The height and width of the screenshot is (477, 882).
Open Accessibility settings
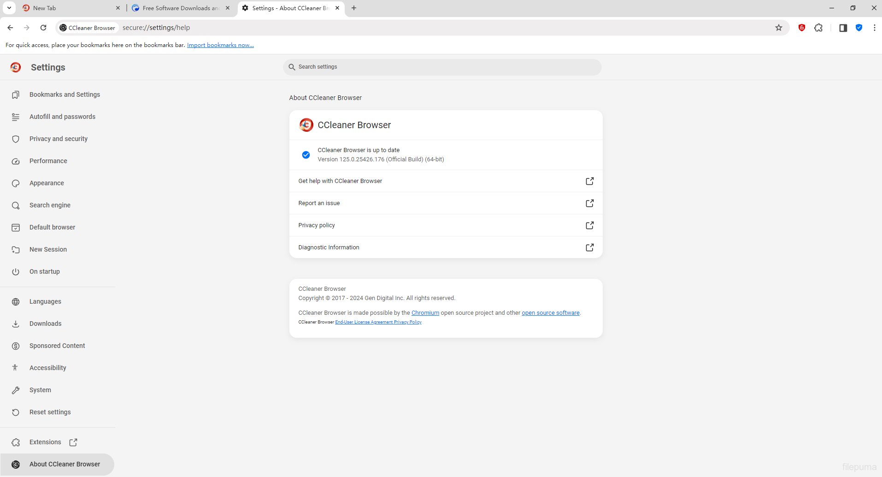58,368
